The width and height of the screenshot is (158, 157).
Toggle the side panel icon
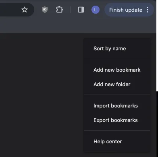coord(81,10)
